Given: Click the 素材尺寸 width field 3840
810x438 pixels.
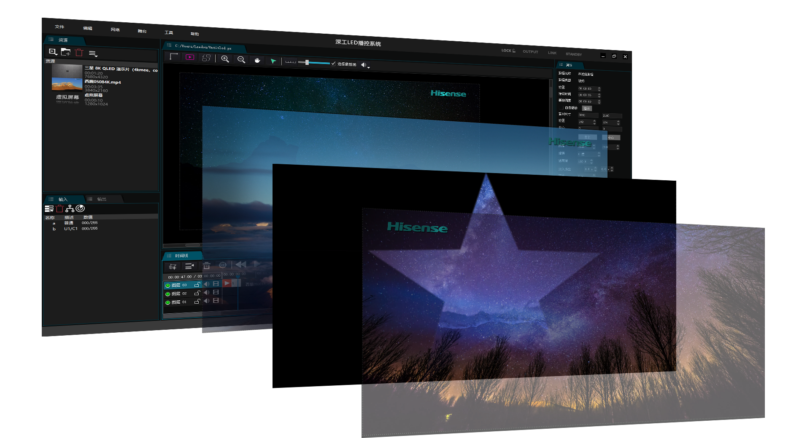Looking at the screenshot, I should click(588, 115).
